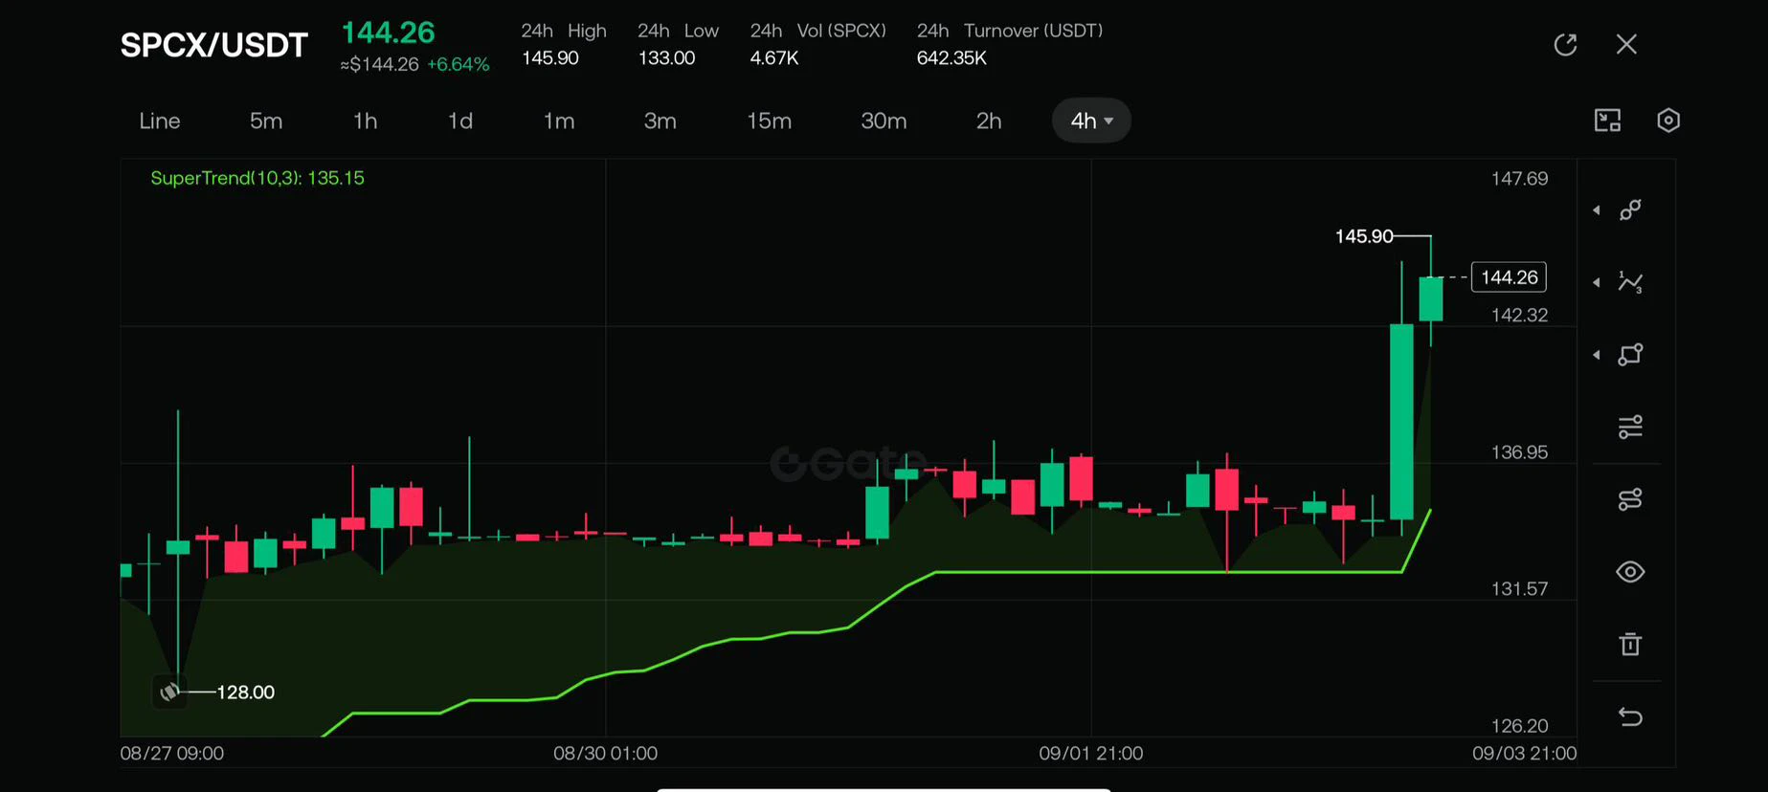
Task: Click the 24h Vol value 4.67K
Action: coord(774,58)
